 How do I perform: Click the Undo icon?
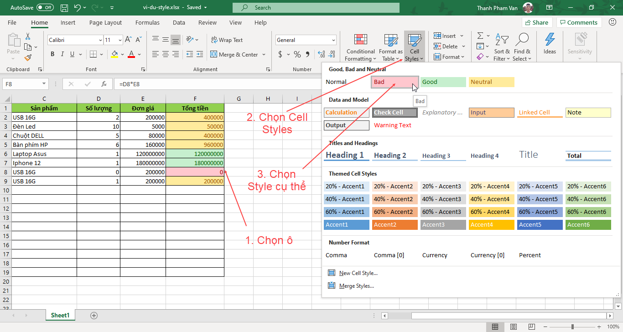tap(78, 8)
